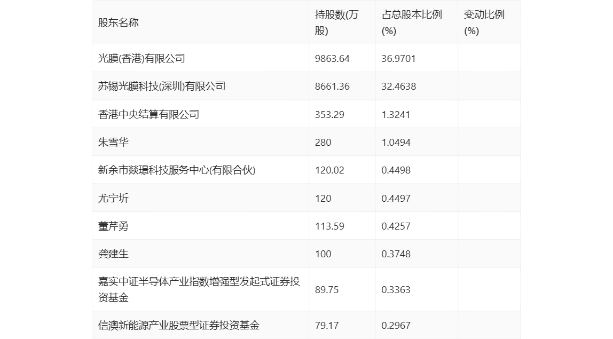Click the percentage 1.3241
The height and width of the screenshot is (339, 613).
pyautogui.click(x=396, y=115)
